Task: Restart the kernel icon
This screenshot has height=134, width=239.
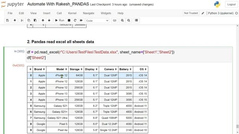Action: [75, 20]
